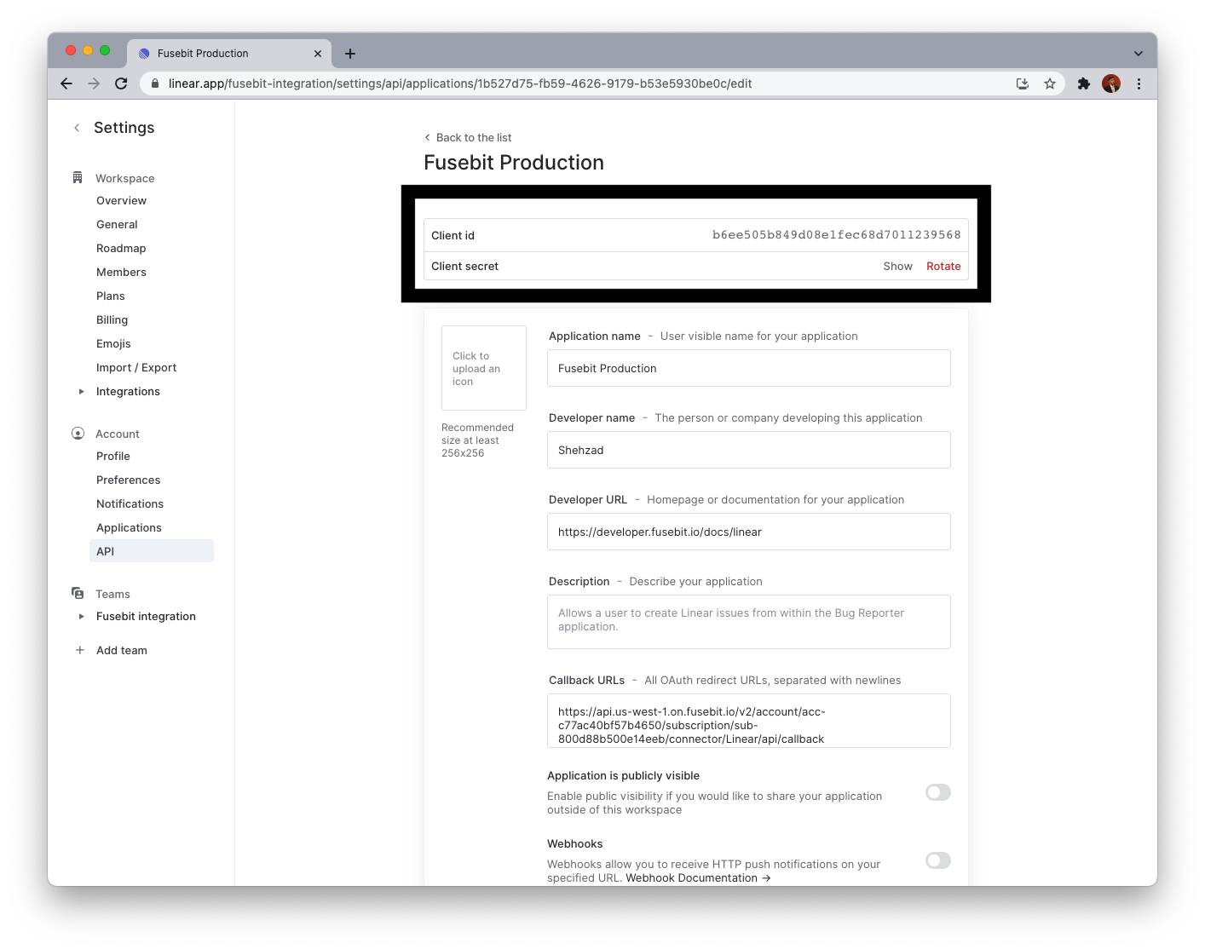Open a new browser tab
The height and width of the screenshot is (949, 1205).
pyautogui.click(x=350, y=54)
